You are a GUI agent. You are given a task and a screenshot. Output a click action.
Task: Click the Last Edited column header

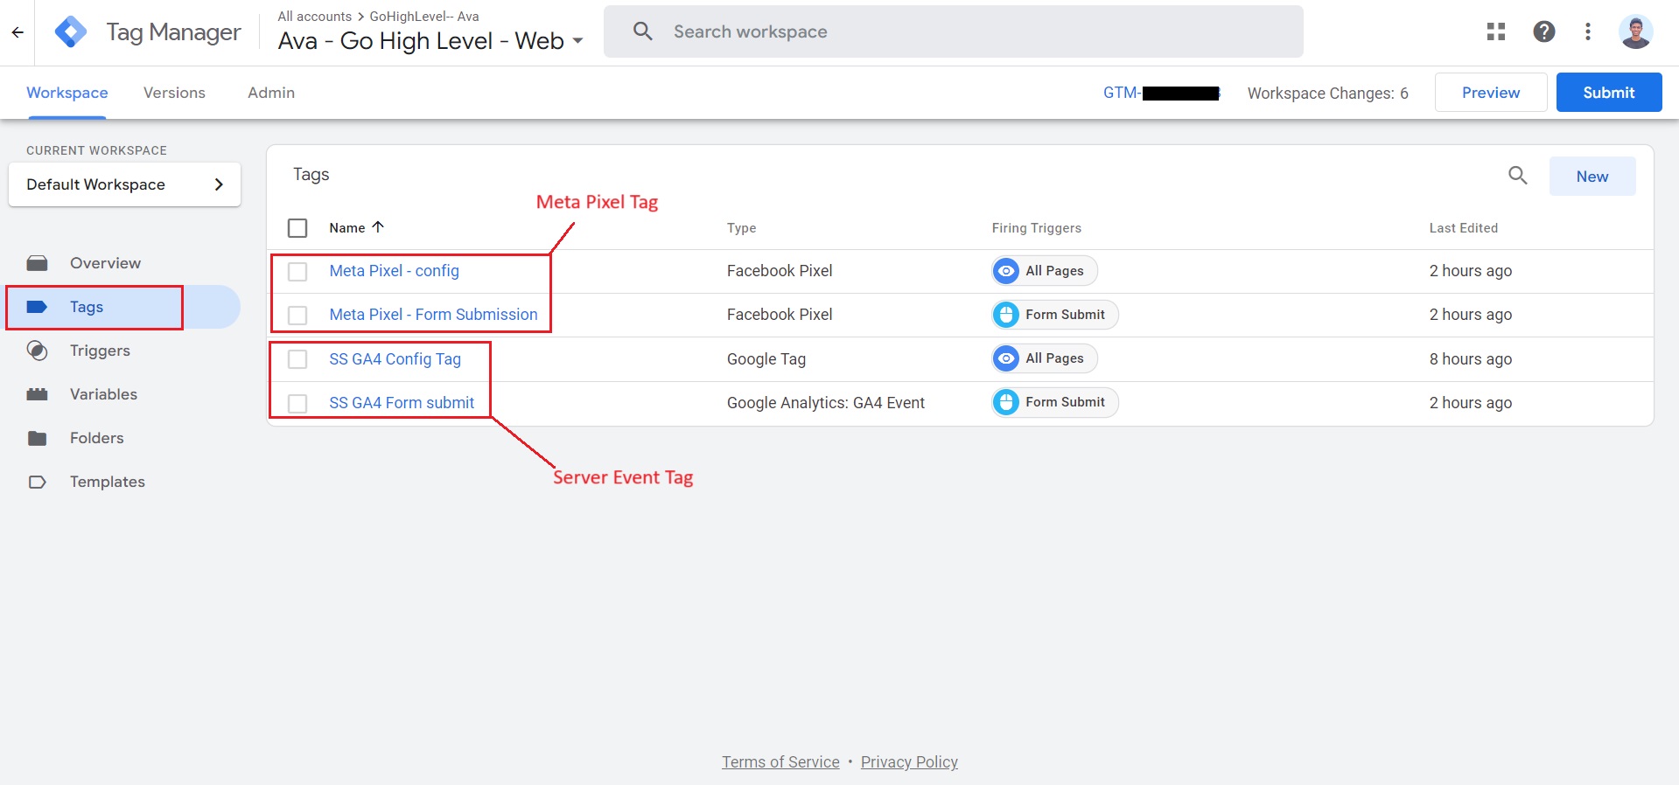point(1463,228)
